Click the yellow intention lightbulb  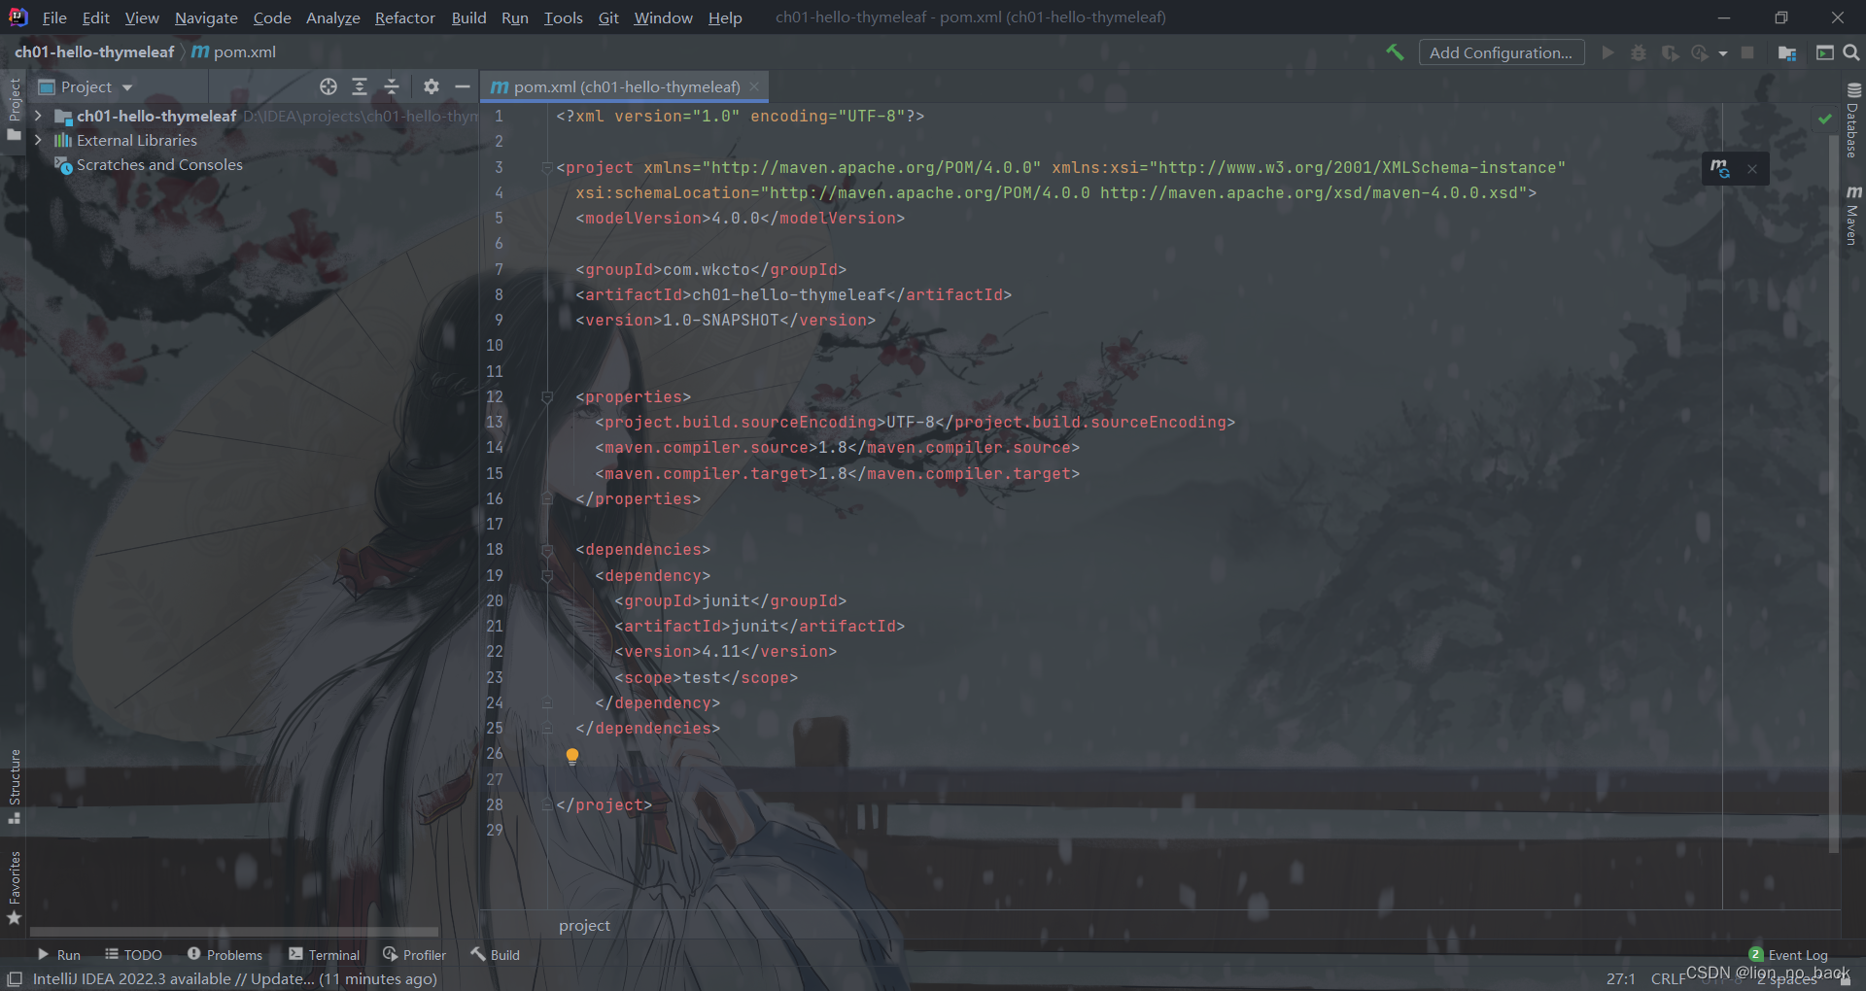(572, 756)
